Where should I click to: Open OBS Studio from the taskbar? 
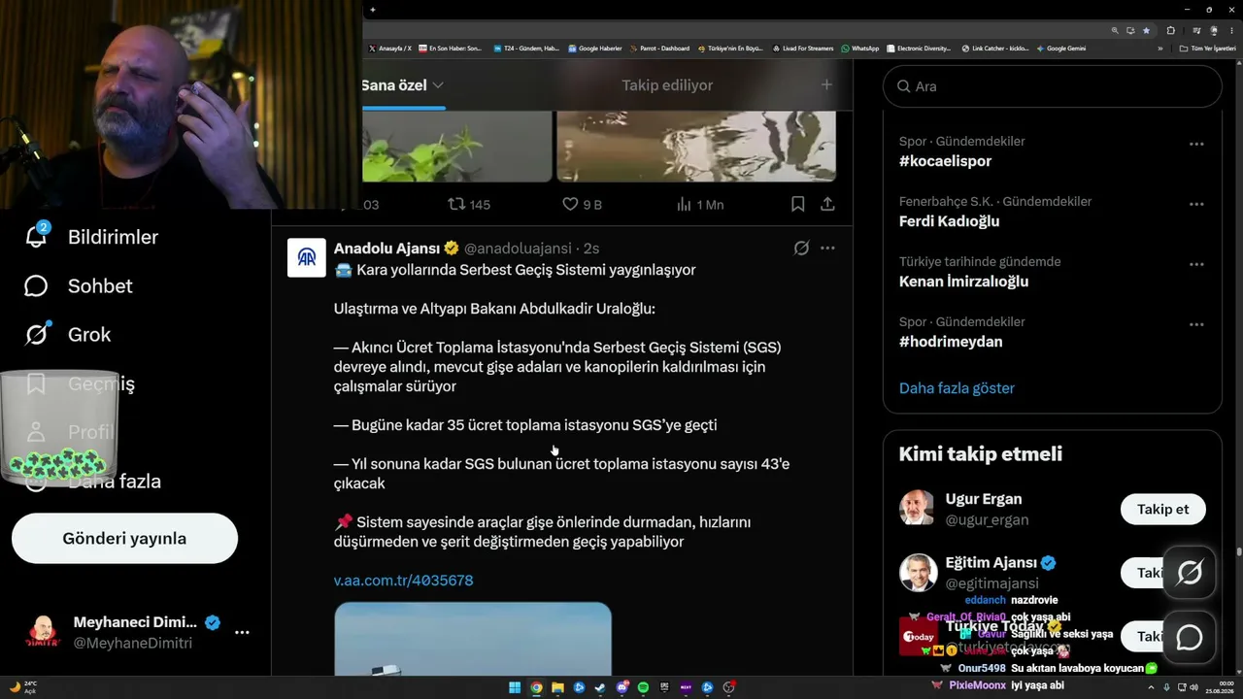click(728, 687)
